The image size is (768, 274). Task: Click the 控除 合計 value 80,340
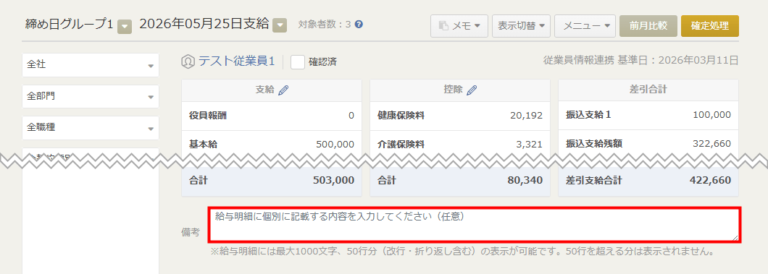[x=525, y=180]
